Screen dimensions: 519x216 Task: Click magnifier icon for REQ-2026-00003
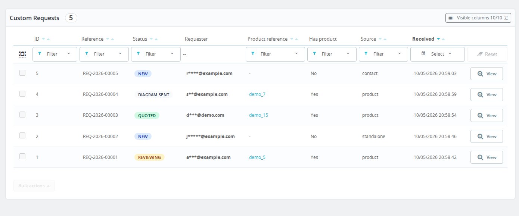[x=481, y=116]
